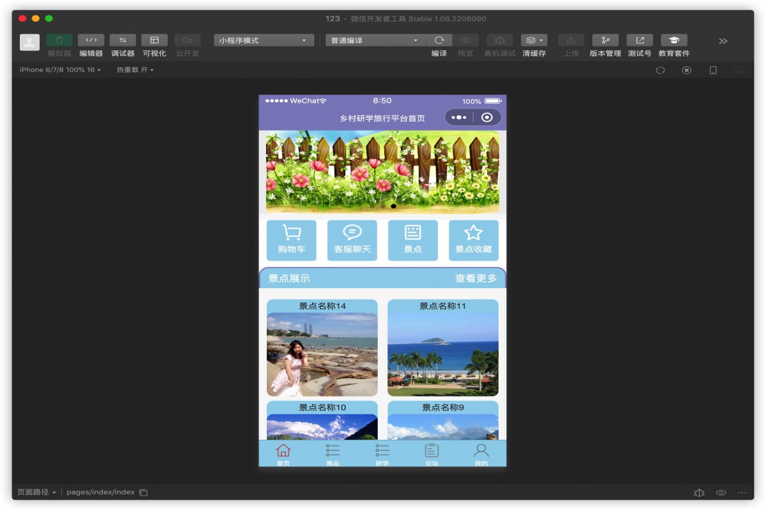766x510 pixels.
Task: Select the 研学 tab in bottom navigation
Action: pyautogui.click(x=382, y=454)
